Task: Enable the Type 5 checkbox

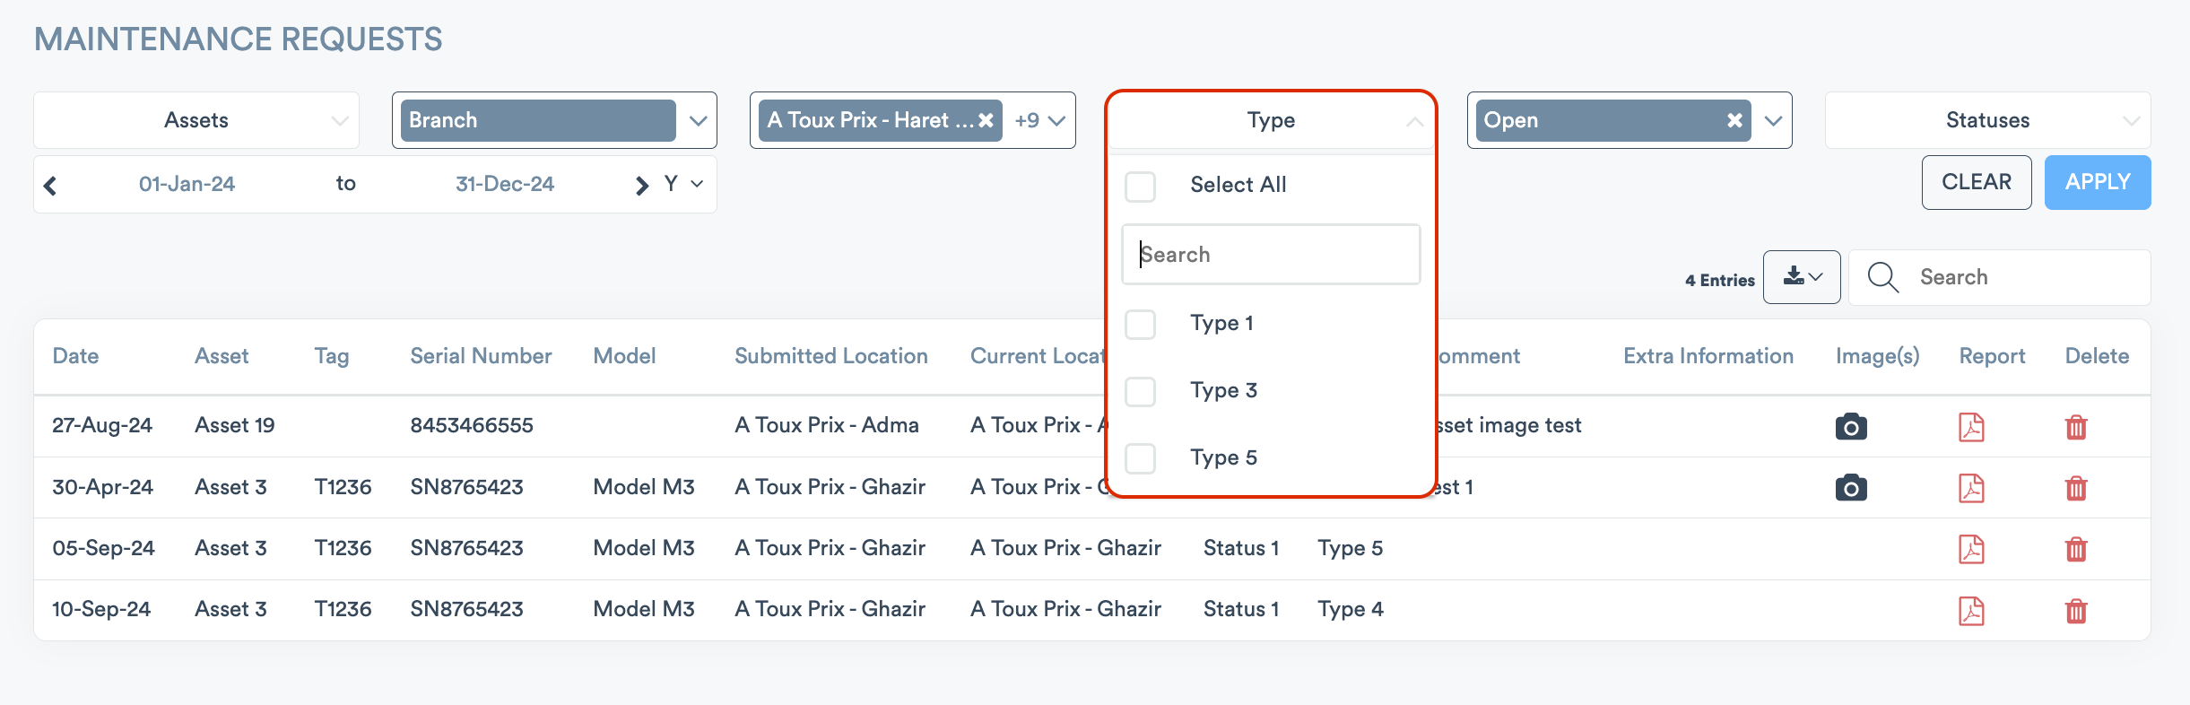Action: pyautogui.click(x=1140, y=458)
